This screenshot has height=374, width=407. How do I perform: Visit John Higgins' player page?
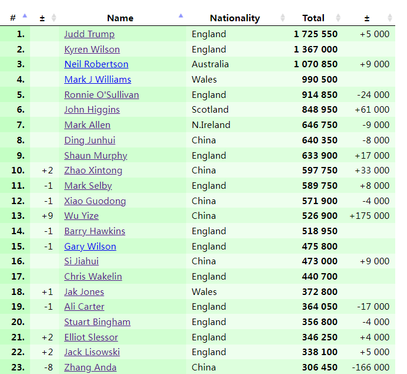(92, 110)
